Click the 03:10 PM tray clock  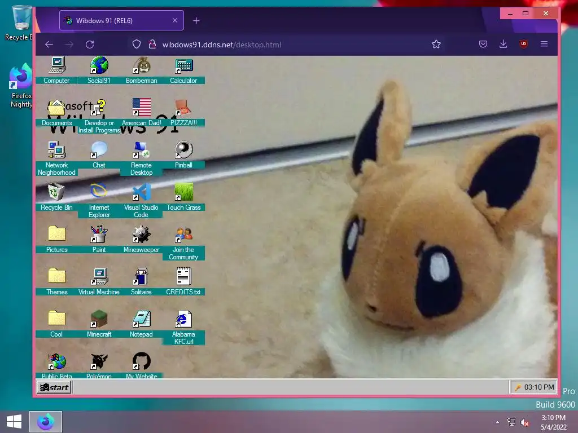point(539,387)
